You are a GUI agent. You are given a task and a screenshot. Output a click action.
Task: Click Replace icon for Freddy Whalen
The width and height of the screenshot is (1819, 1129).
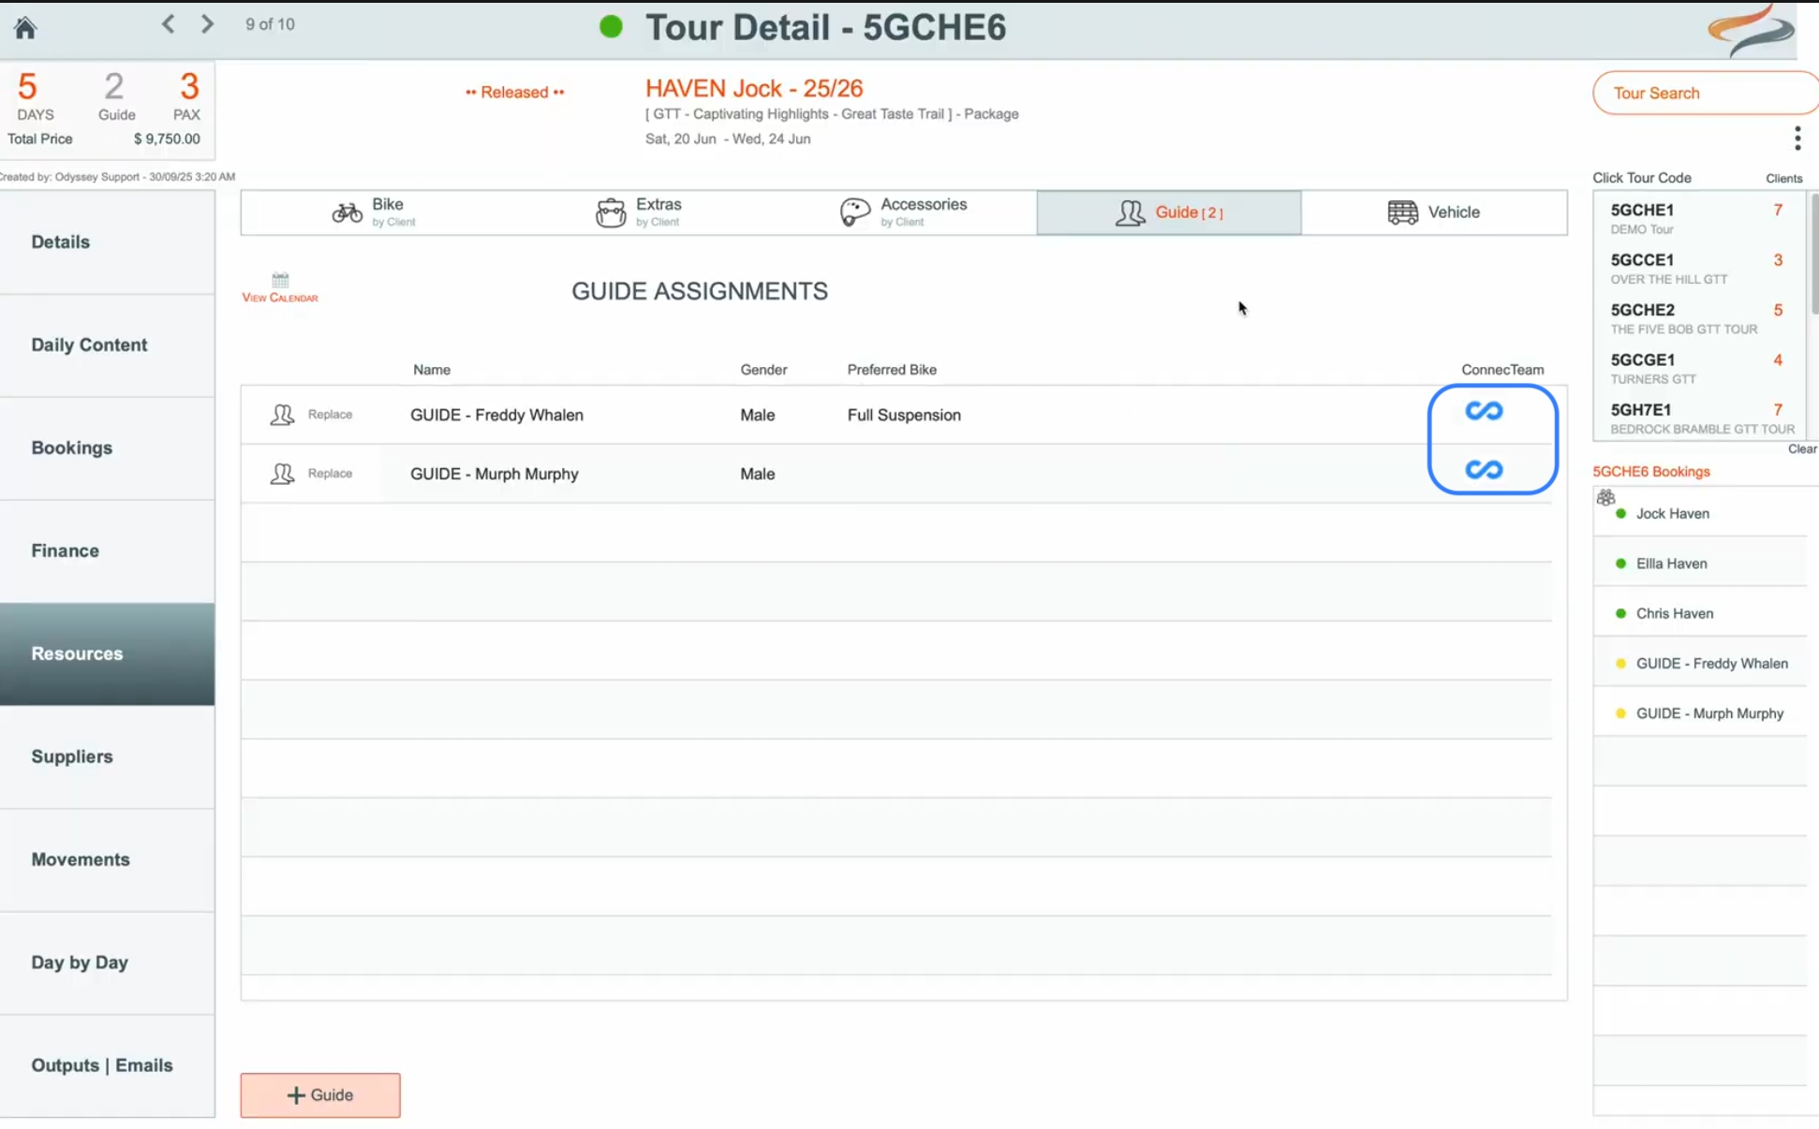coord(282,415)
